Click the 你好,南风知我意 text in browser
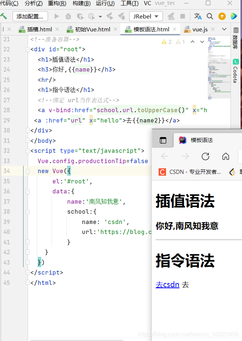The image size is (242, 341). pos(187,226)
